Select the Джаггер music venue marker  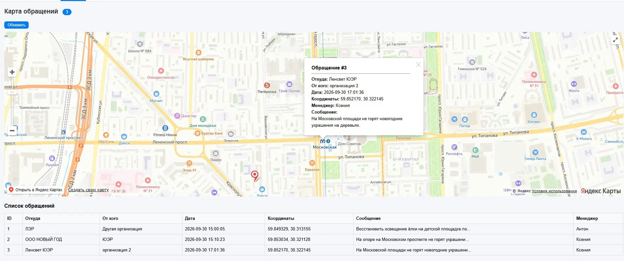(177, 116)
